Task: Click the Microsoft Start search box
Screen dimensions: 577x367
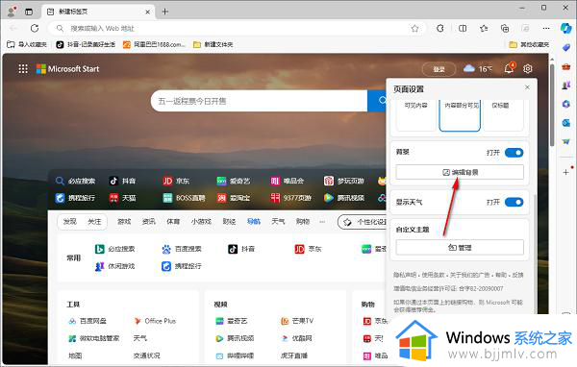Action: [259, 101]
